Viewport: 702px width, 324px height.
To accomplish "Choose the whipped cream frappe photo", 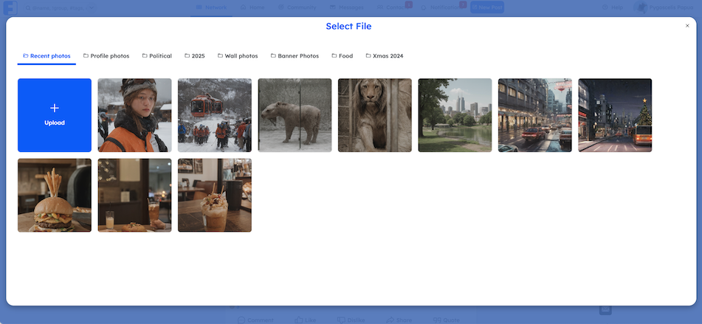I will 215,196.
